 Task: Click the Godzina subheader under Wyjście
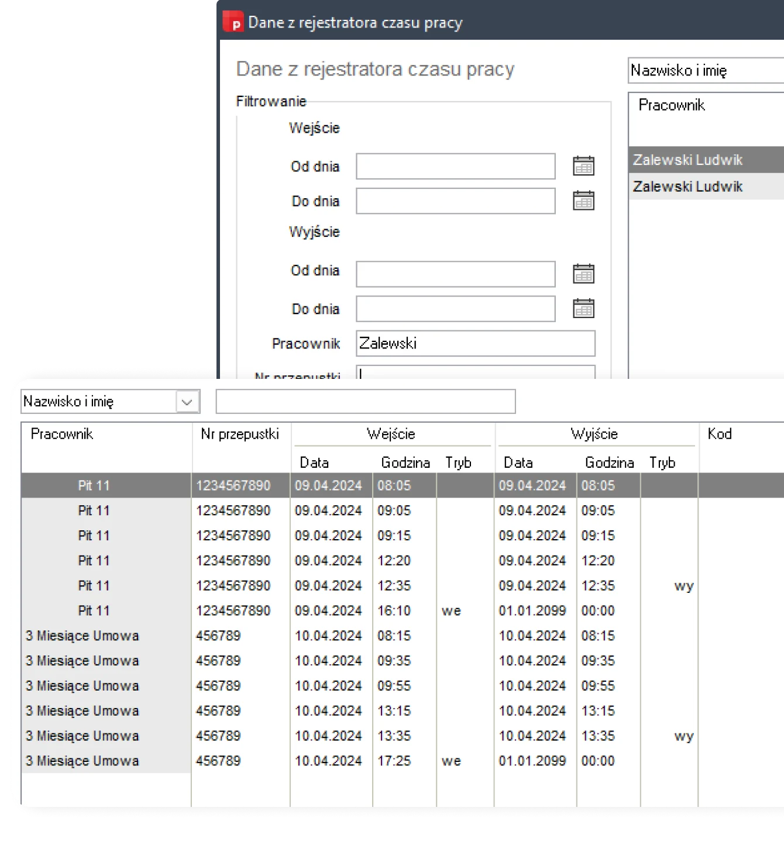point(610,463)
